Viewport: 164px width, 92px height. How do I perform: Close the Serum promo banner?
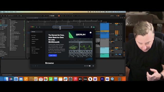90,32
